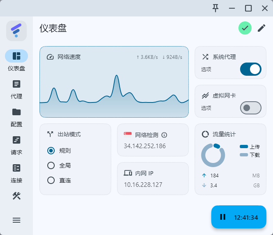Switch to the 请求 requests page
Screen dimensions: 273x235
16,146
